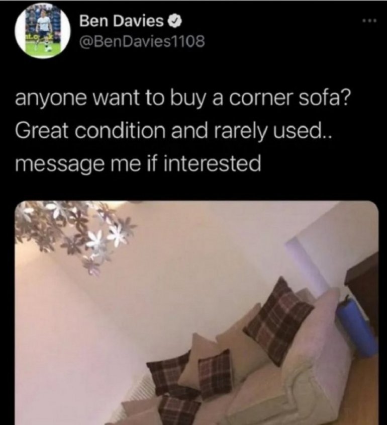
Task: Open the three-dot more options menu
Action: (370, 20)
